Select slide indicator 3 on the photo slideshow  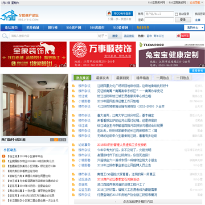point(60,140)
